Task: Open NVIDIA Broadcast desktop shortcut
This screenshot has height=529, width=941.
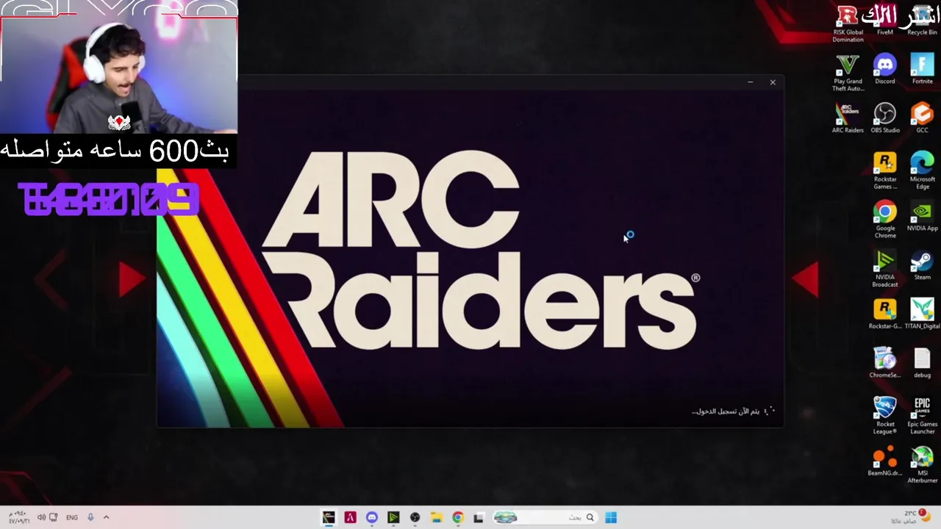Action: (x=885, y=269)
